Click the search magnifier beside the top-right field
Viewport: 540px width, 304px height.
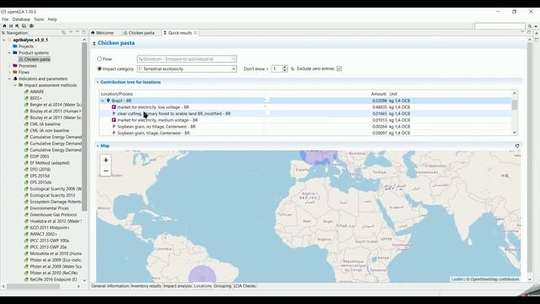click(x=530, y=26)
